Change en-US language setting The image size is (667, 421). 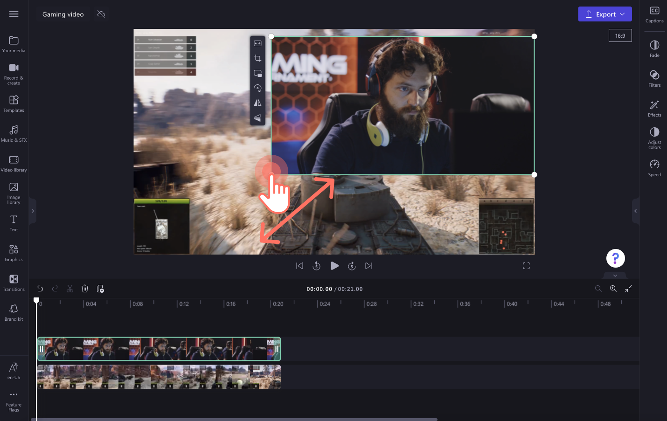click(14, 371)
